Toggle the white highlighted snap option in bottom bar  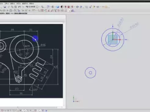pyautogui.click(x=23, y=110)
